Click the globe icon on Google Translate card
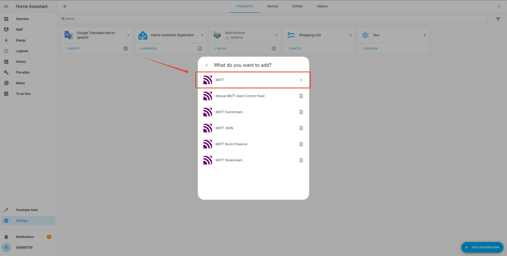The image size is (507, 256). coord(126,48)
